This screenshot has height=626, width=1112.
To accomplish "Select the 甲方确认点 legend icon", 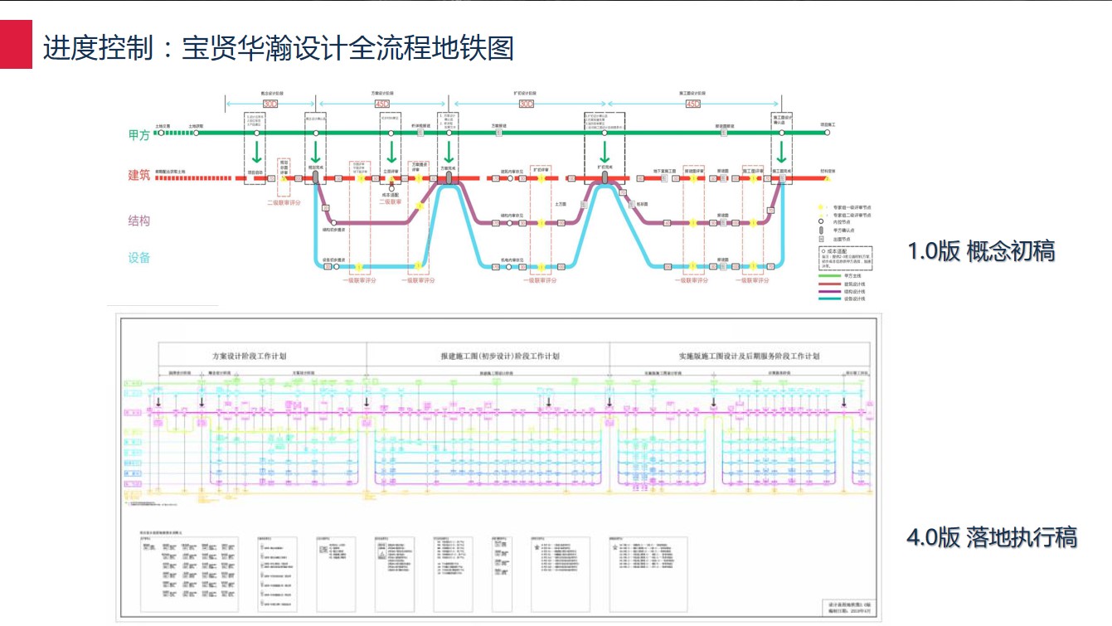I will click(820, 231).
